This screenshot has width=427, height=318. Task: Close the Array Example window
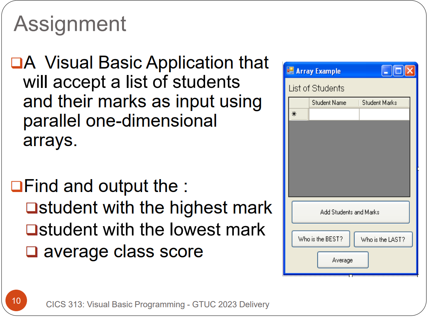409,71
